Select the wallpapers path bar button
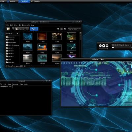The image size is (132, 132). pyautogui.click(x=34, y=29)
